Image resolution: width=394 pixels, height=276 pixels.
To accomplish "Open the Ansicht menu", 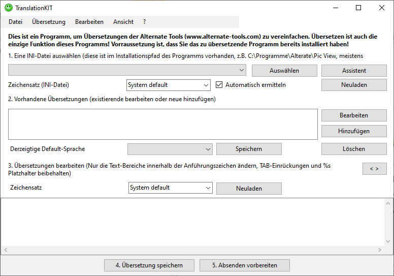I will (123, 22).
